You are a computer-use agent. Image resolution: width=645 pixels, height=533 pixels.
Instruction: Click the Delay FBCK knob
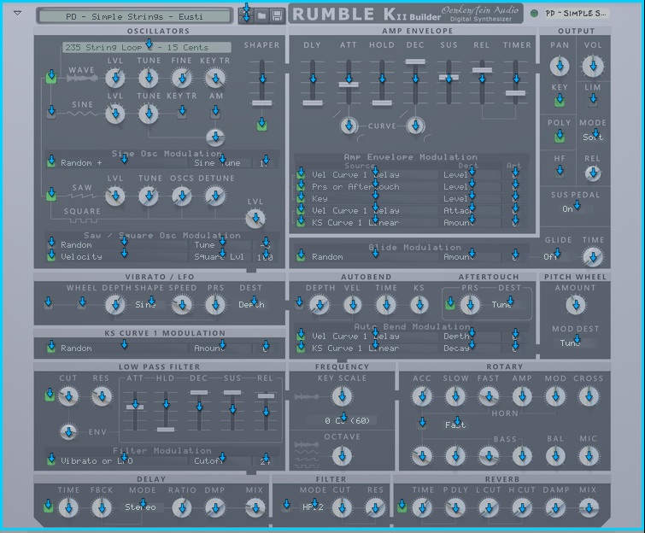tap(102, 508)
